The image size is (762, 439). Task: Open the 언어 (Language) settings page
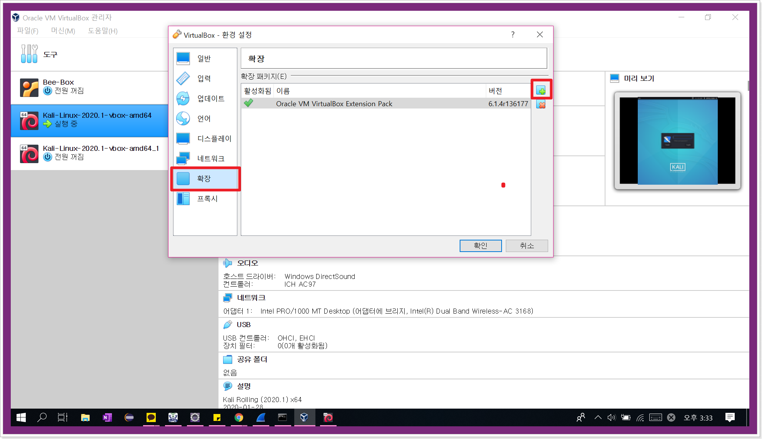[204, 119]
